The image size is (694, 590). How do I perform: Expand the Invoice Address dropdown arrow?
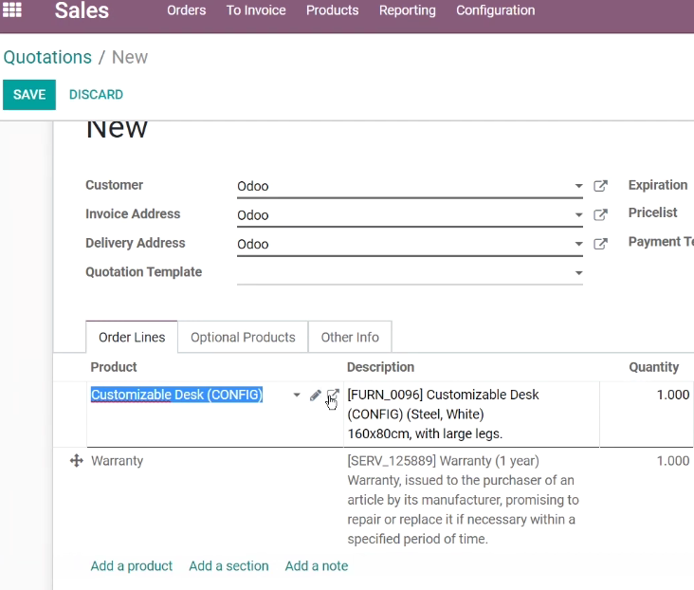578,215
